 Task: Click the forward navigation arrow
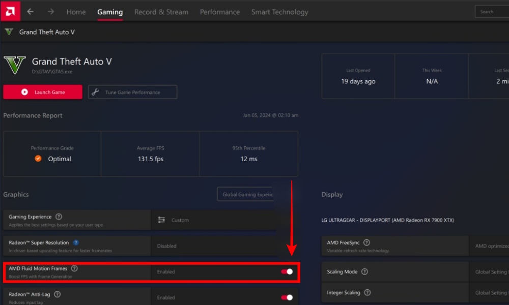click(50, 11)
